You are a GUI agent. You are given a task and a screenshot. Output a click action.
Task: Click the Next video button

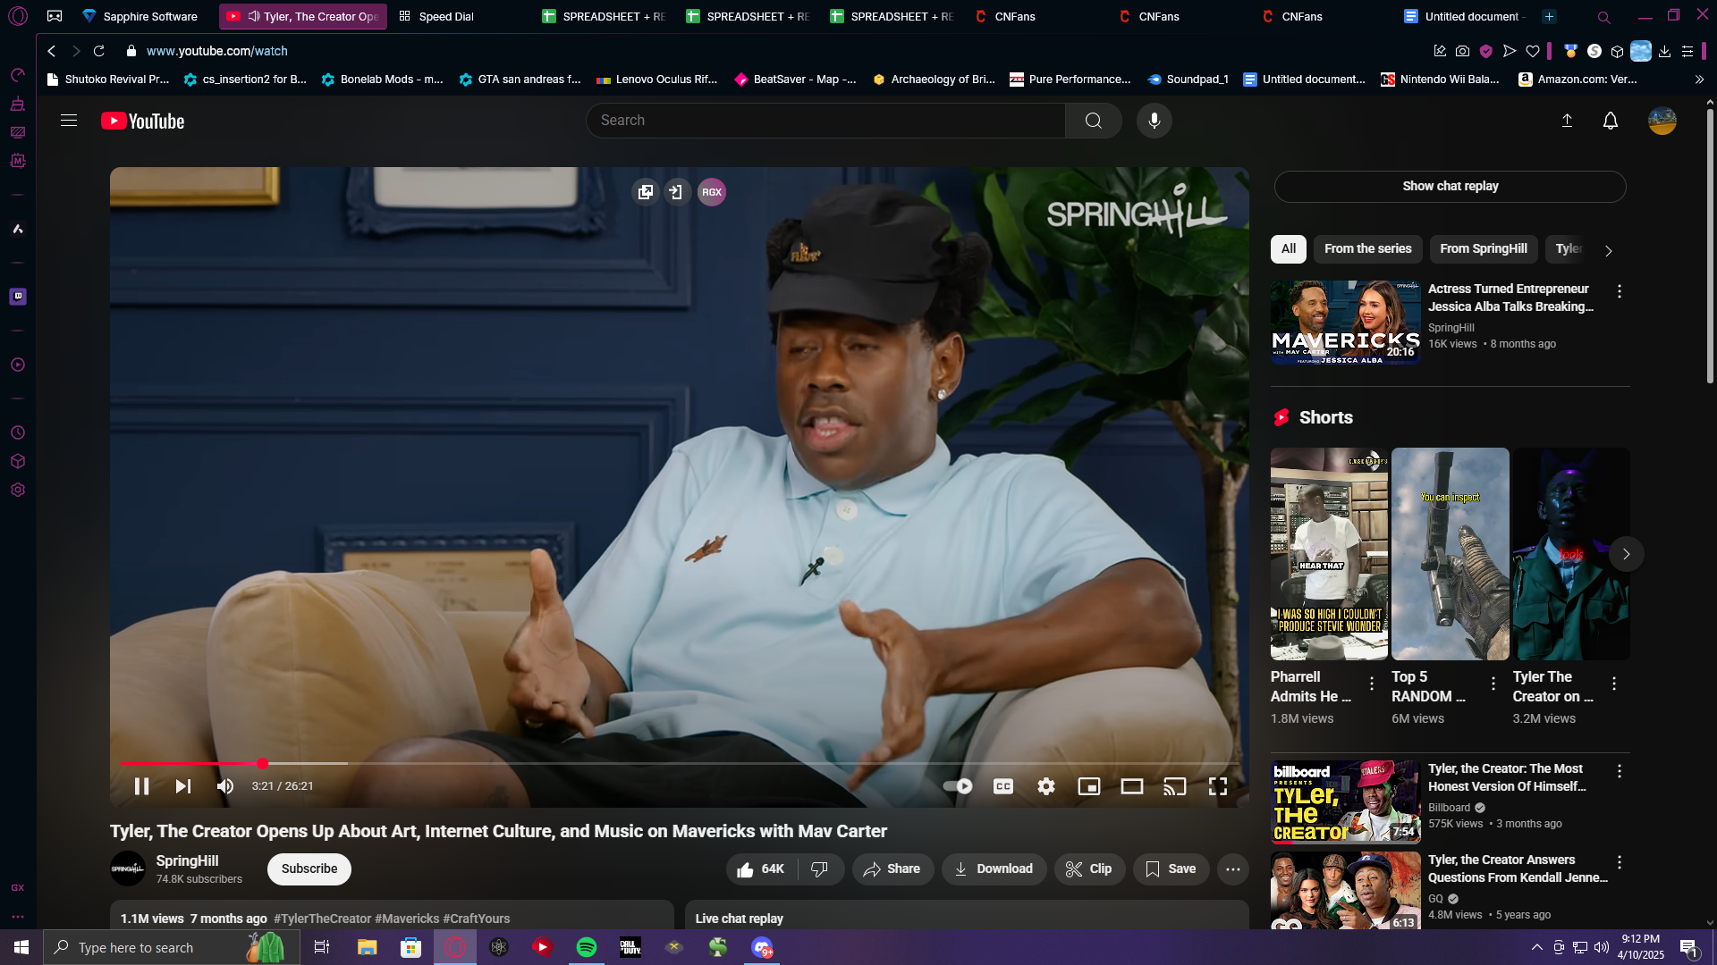(183, 786)
